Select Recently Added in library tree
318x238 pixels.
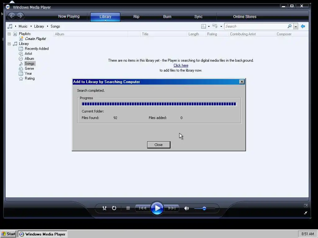tap(37, 49)
